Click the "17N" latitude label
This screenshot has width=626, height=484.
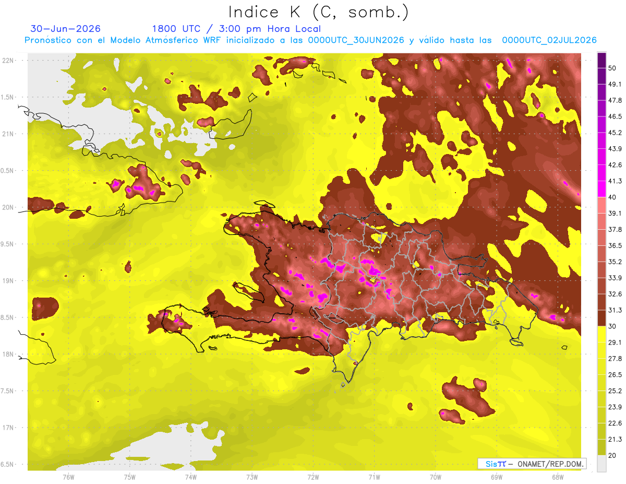point(8,428)
